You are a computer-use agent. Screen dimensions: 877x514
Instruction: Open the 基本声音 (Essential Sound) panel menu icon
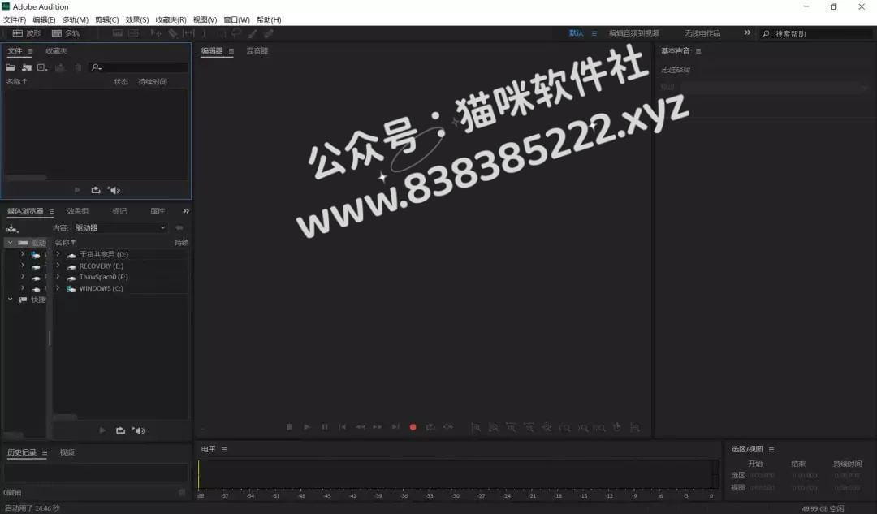[x=698, y=51]
